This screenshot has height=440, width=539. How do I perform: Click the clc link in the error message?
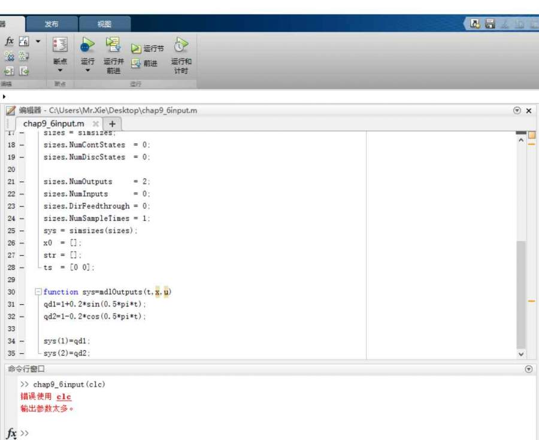64,397
